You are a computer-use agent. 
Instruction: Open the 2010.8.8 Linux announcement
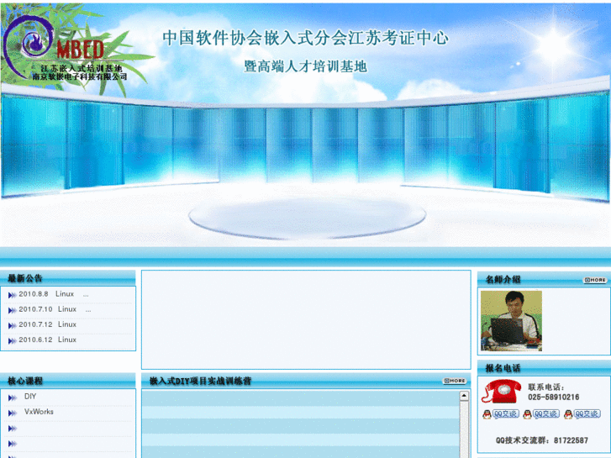54,294
